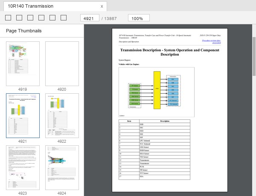256x196 pixels.
Task: Click the SSC table cell
Action: (165, 128)
